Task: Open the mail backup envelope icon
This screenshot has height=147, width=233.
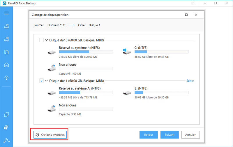Action: [6, 65]
